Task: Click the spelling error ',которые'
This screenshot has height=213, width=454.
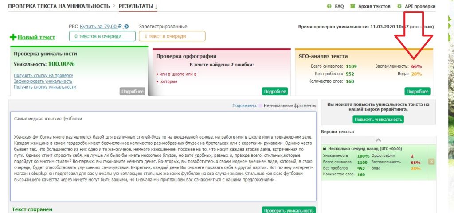Action: pyautogui.click(x=168, y=82)
